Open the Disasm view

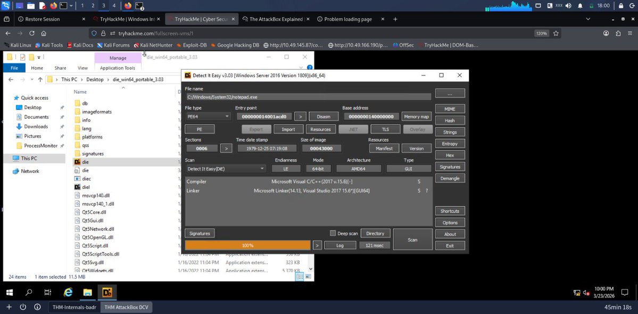point(324,117)
